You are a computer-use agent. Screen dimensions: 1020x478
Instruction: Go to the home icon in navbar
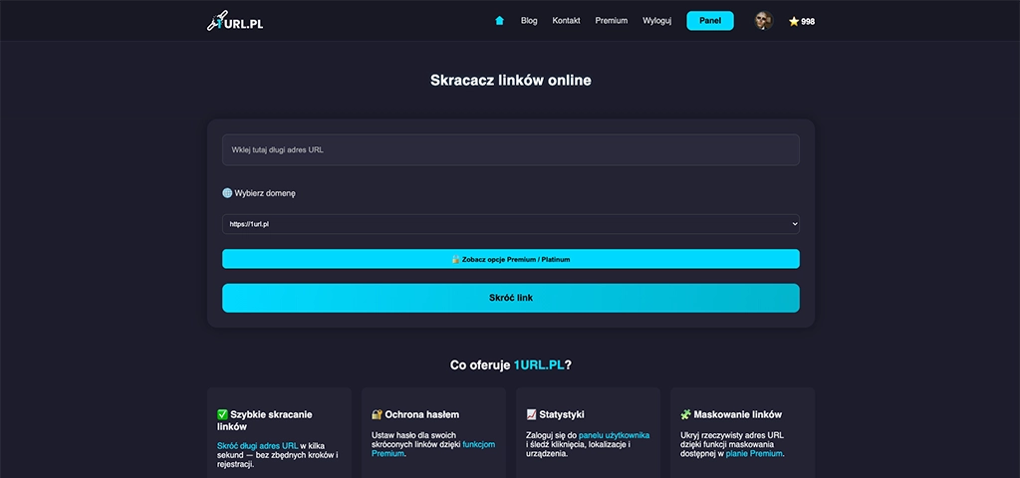click(500, 20)
